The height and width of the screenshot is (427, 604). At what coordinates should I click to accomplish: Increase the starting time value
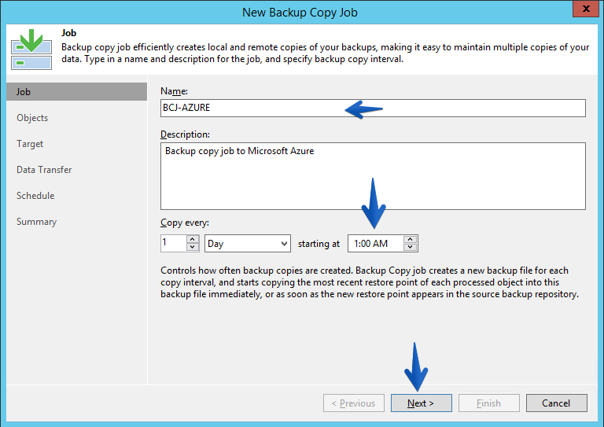point(411,240)
